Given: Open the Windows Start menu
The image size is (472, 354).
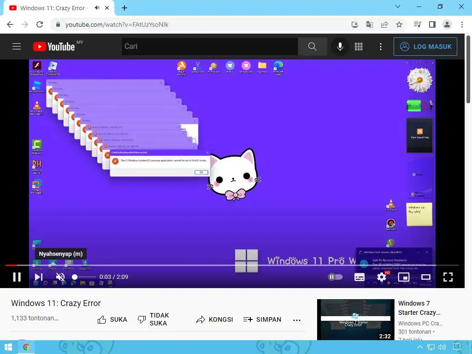Looking at the screenshot, I should [x=8, y=347].
